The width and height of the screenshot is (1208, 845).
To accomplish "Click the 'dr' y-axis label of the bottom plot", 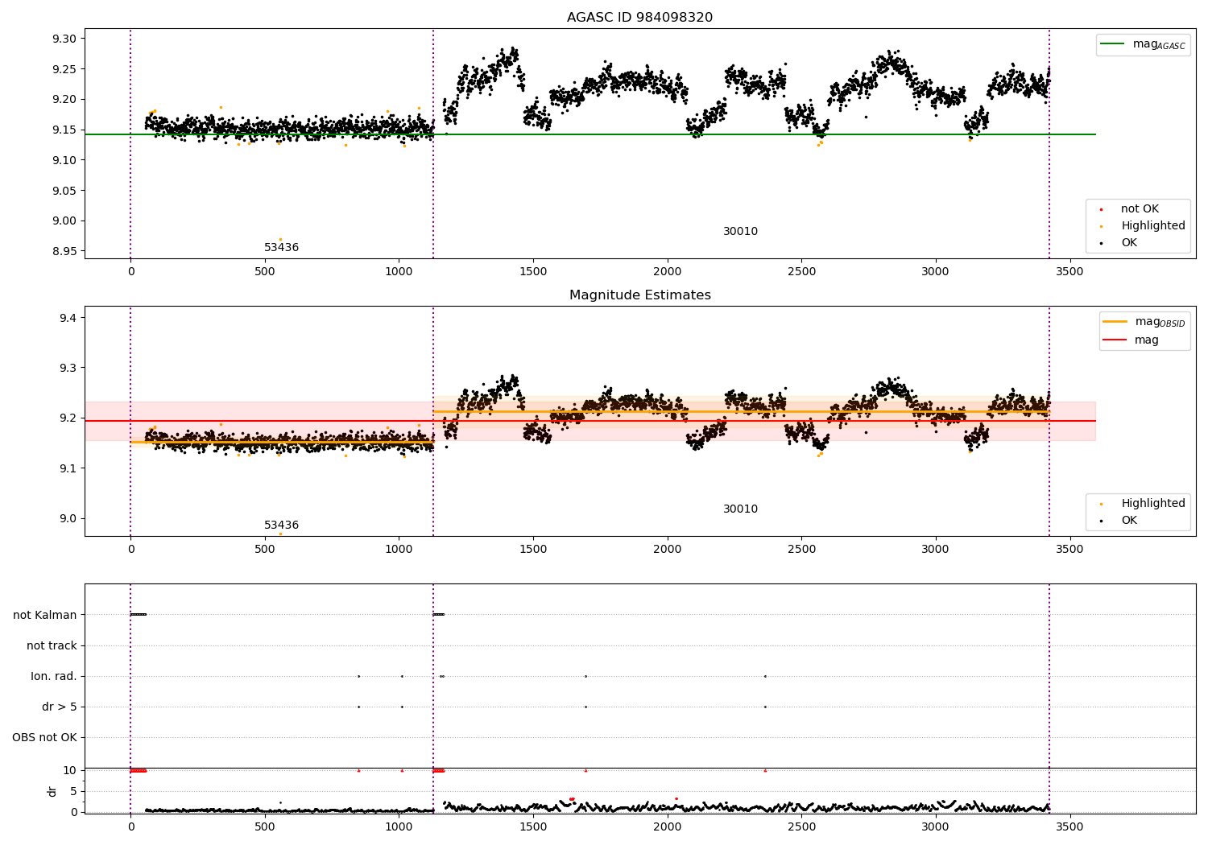I will pos(52,791).
